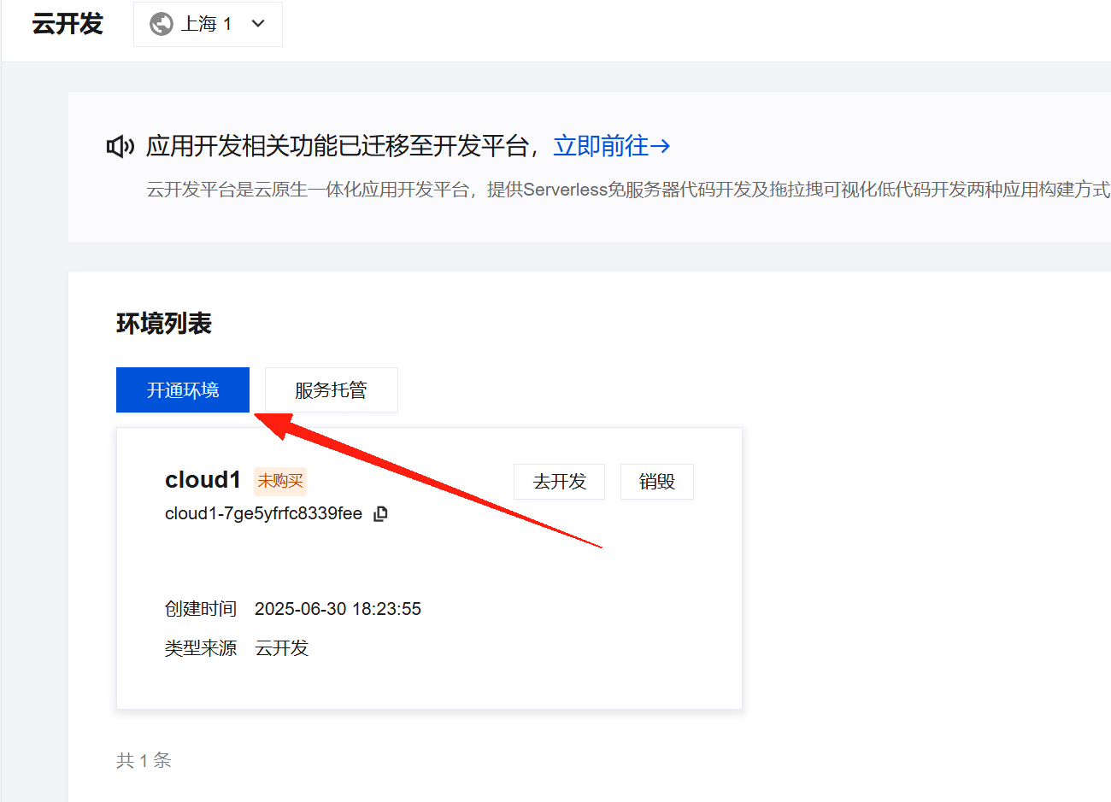This screenshot has height=802, width=1111.
Task: Open the 服务托管 button
Action: pyautogui.click(x=332, y=390)
